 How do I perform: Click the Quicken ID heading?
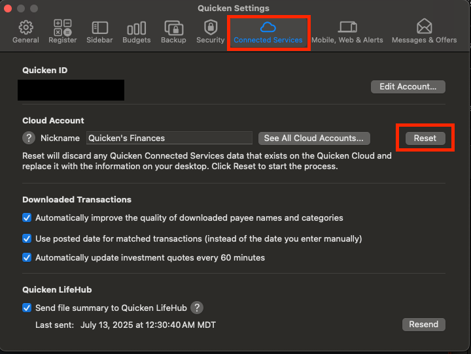[45, 70]
